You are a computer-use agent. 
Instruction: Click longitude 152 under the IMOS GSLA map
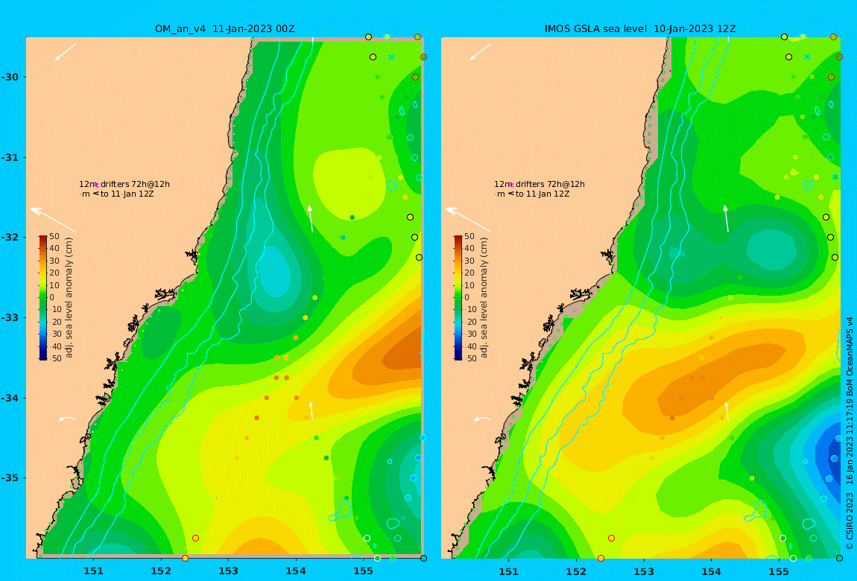click(577, 571)
